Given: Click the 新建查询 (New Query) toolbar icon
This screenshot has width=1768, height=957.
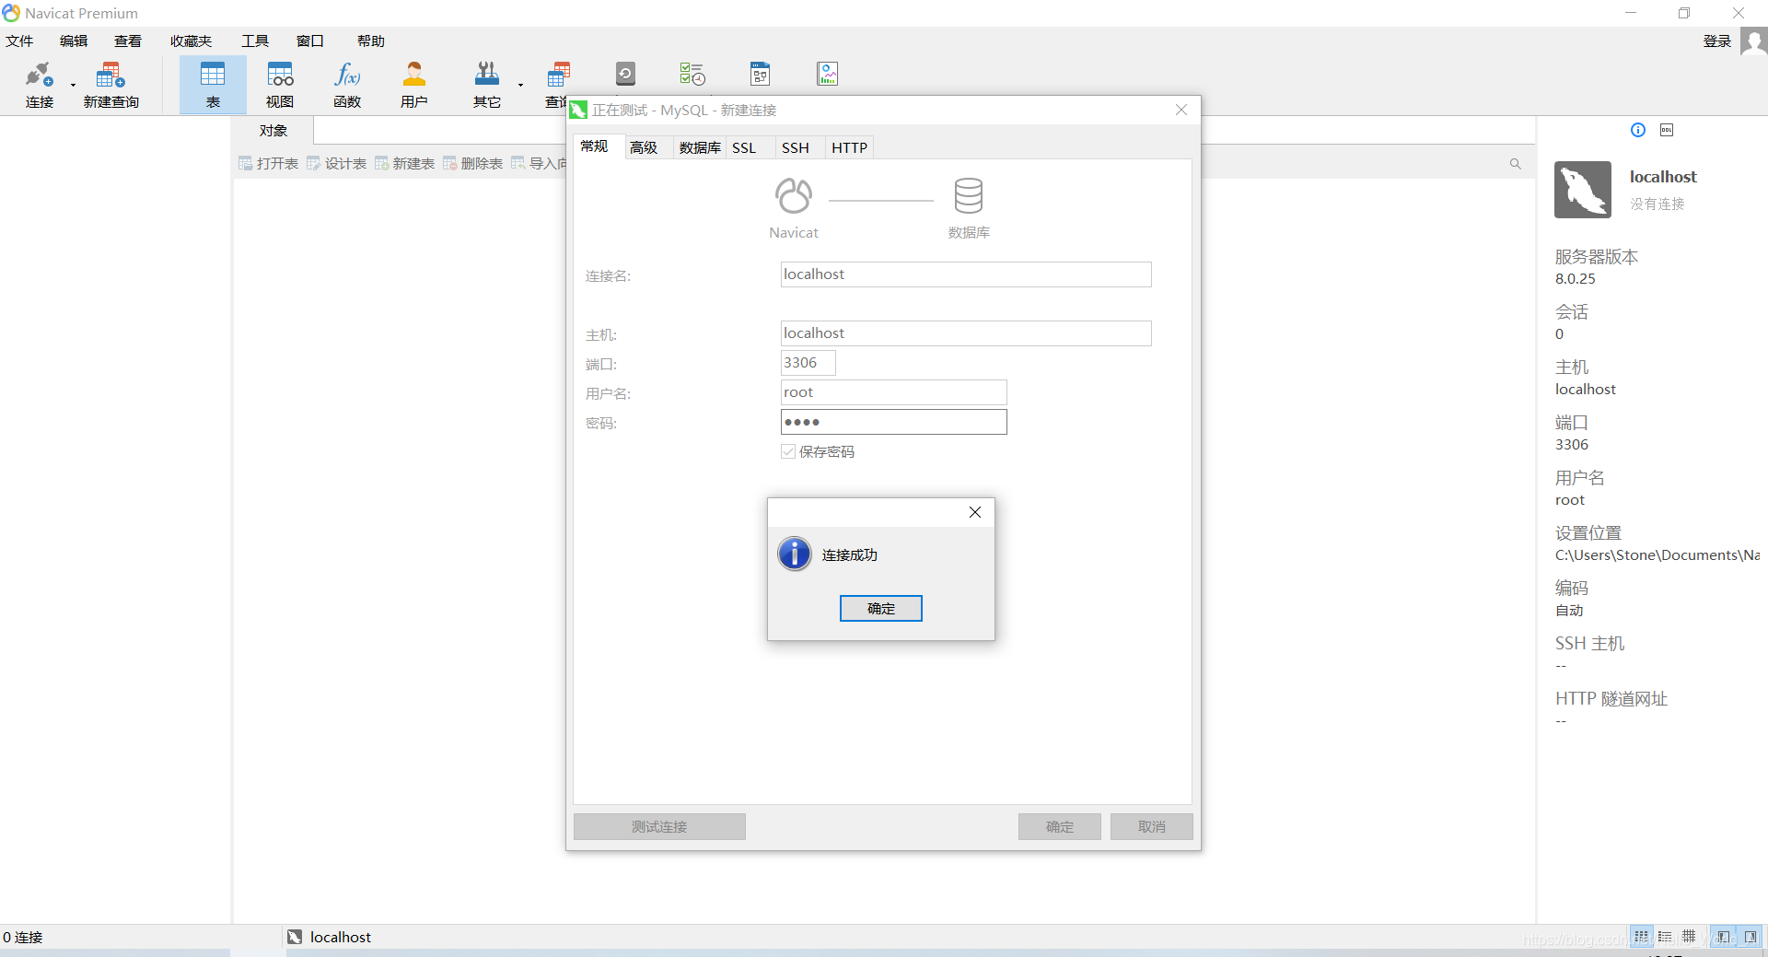Looking at the screenshot, I should [110, 84].
